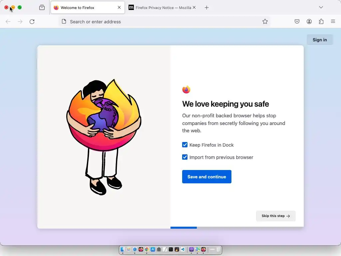Screen dimensions: 341x256
Task: Open the Trash in the Dock
Action: point(218,249)
